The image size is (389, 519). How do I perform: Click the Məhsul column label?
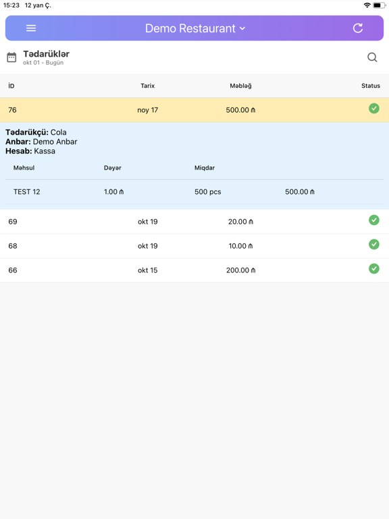pyautogui.click(x=24, y=168)
